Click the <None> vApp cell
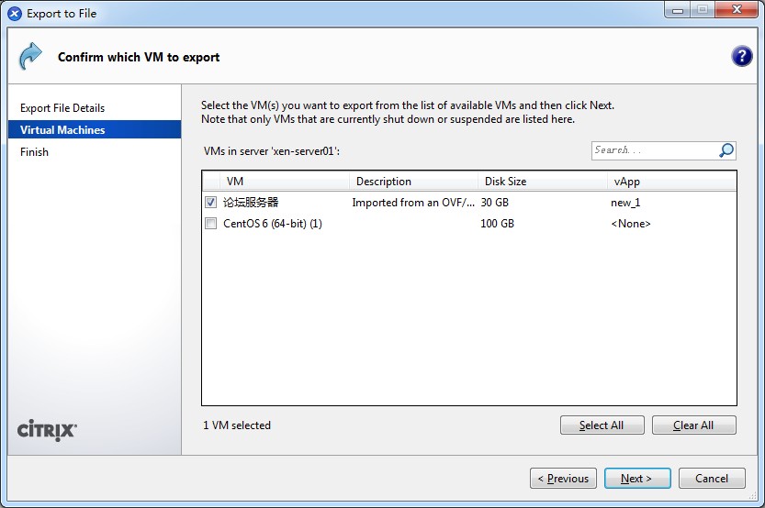This screenshot has width=765, height=508. (631, 224)
